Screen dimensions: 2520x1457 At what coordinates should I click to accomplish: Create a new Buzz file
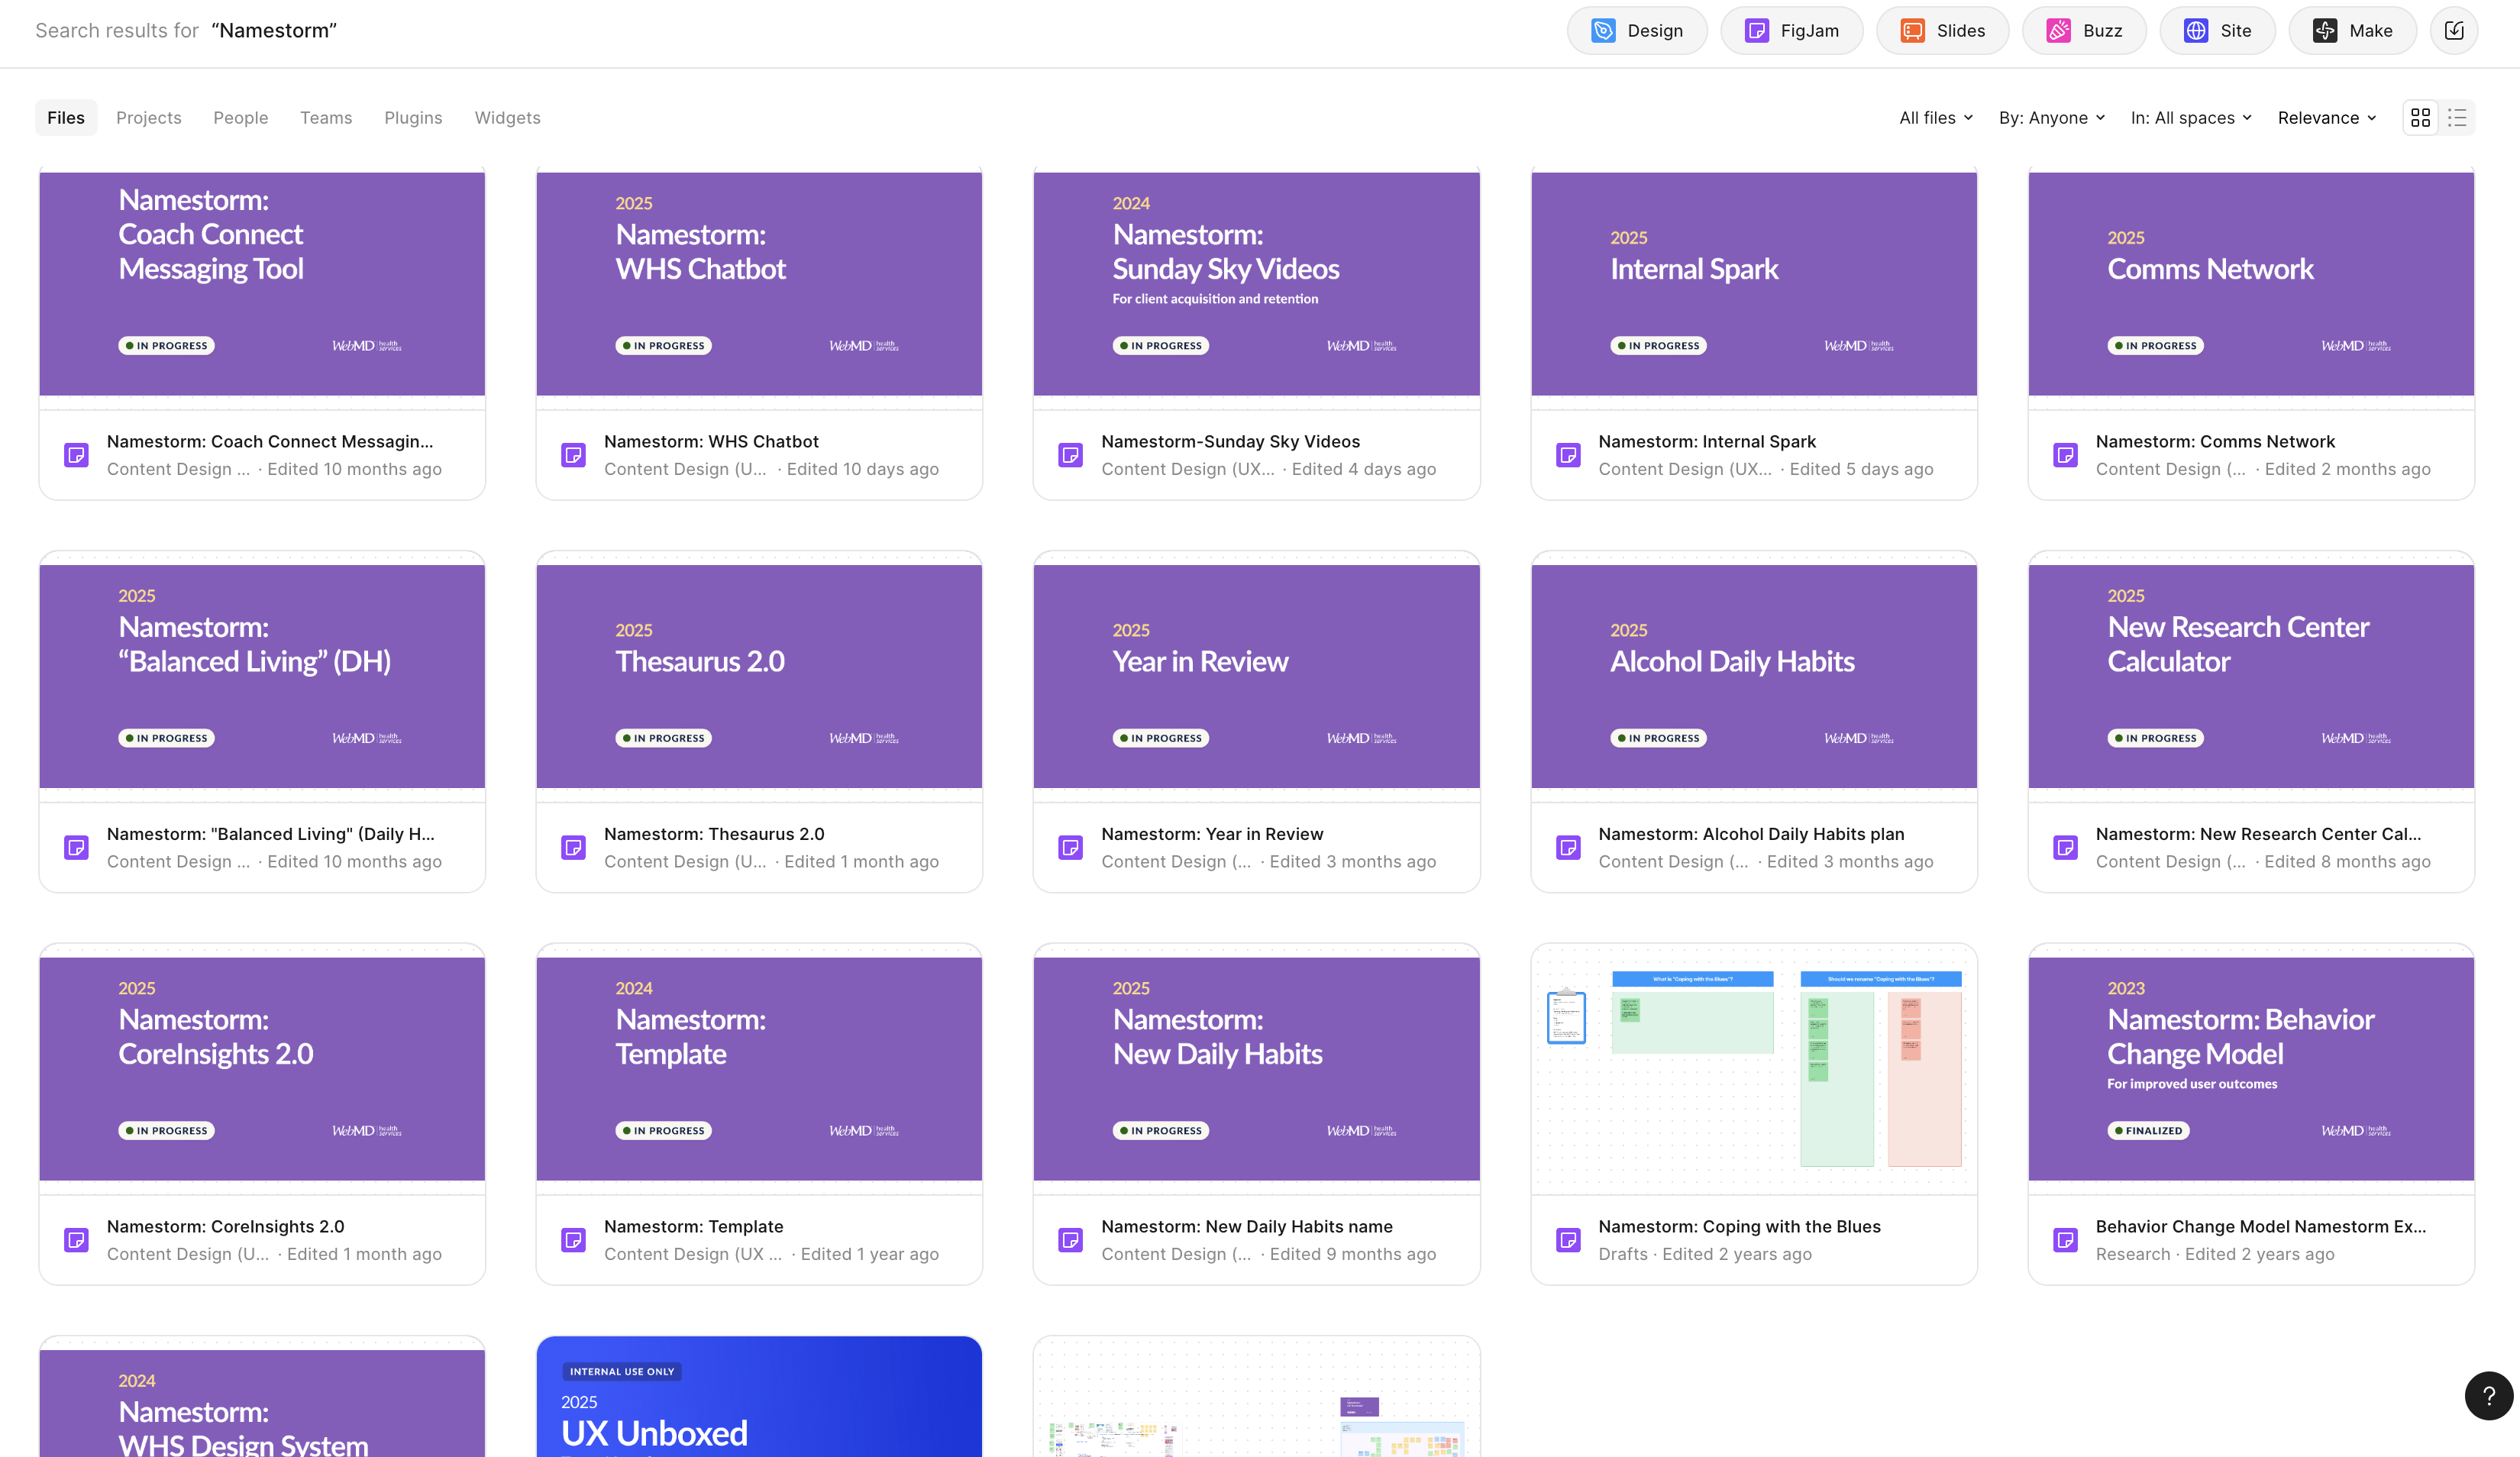[x=2084, y=31]
